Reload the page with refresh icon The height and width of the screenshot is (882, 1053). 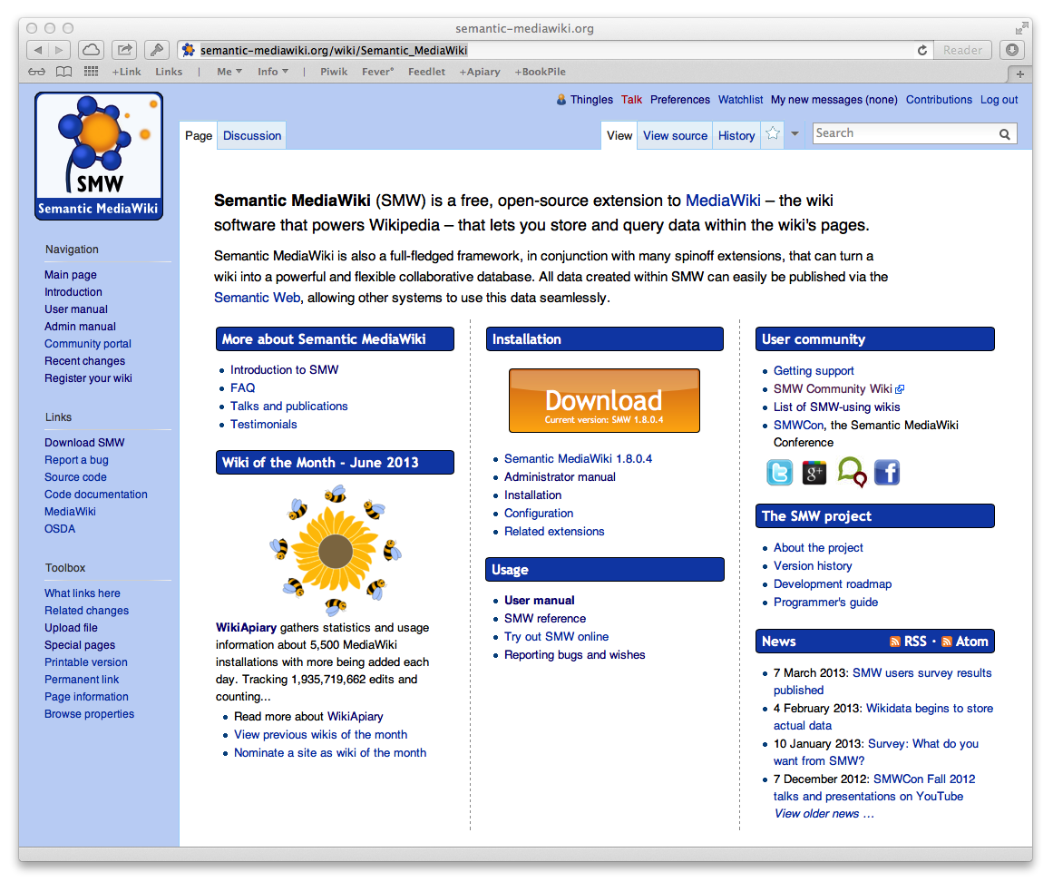922,51
